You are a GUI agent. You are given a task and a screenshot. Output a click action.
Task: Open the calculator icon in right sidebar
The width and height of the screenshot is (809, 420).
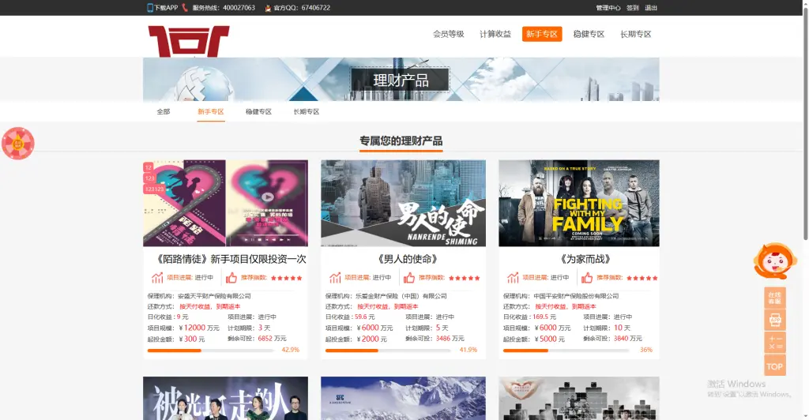(x=775, y=343)
